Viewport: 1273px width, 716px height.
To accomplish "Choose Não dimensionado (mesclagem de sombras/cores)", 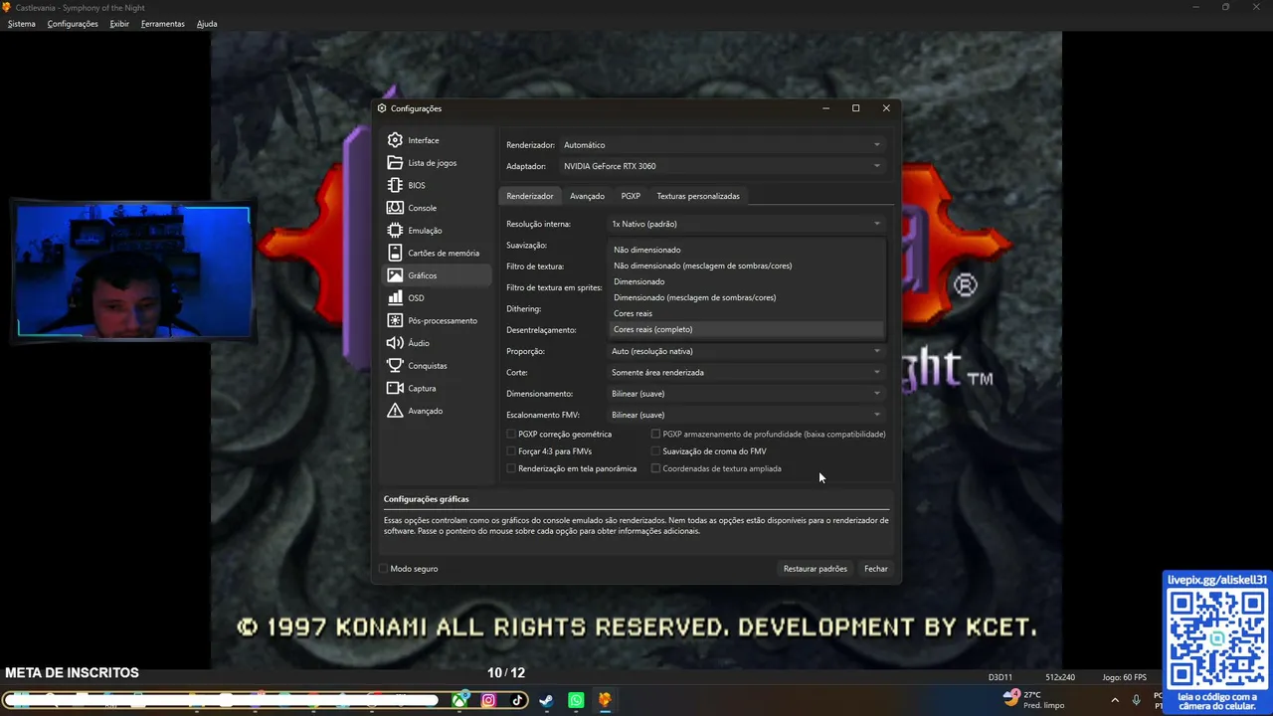I will pos(746,266).
